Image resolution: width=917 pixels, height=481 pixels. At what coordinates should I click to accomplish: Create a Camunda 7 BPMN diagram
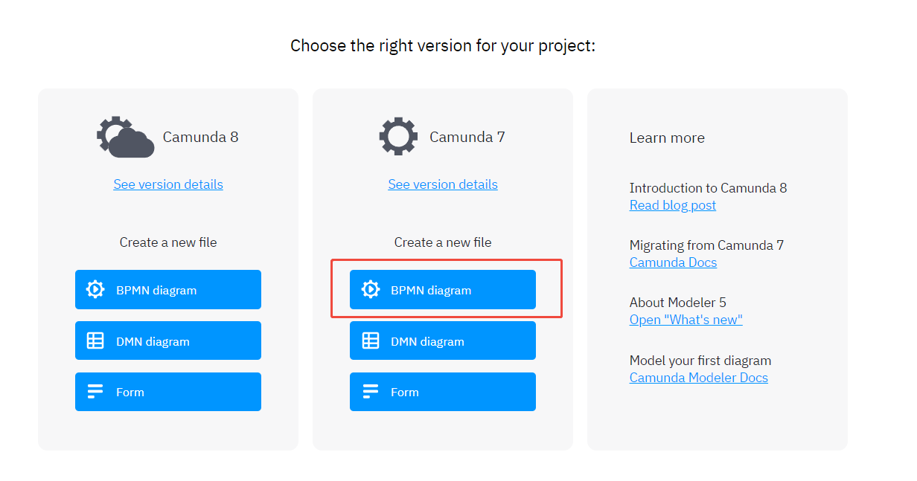[443, 289]
